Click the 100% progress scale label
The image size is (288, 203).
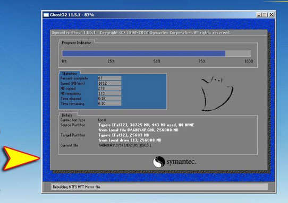[249, 61]
